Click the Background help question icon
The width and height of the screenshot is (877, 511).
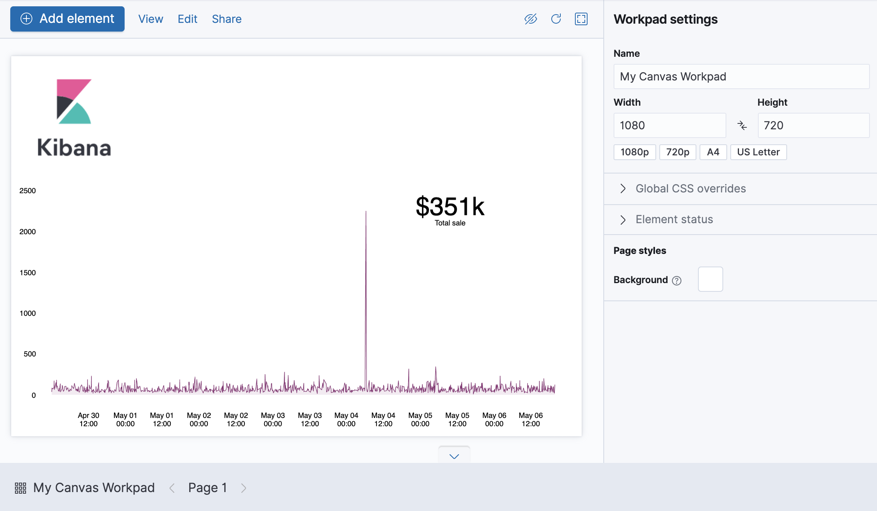pyautogui.click(x=677, y=280)
